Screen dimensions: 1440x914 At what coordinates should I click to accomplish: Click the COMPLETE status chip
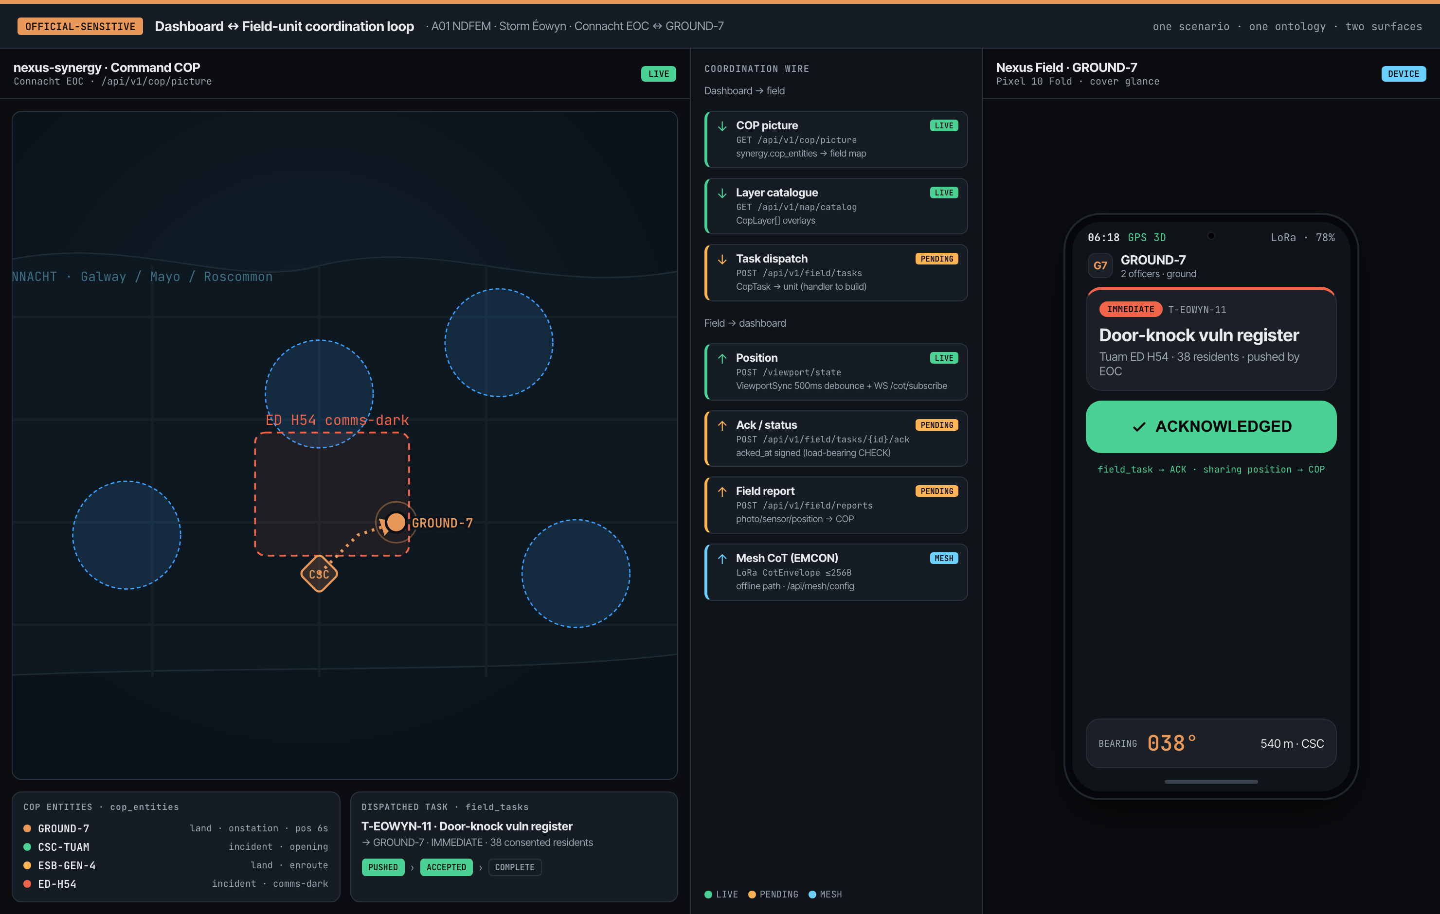515,867
